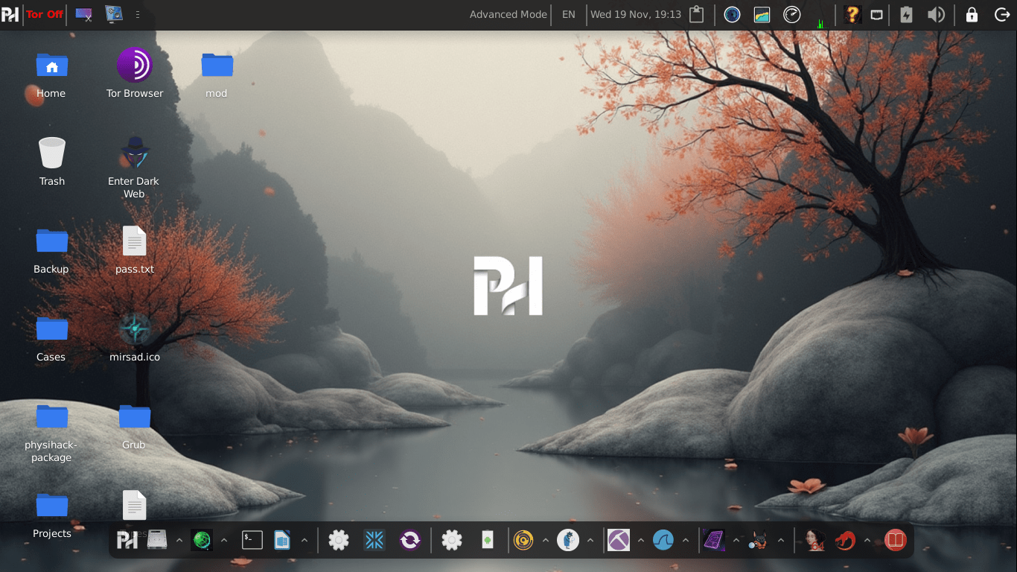The width and height of the screenshot is (1017, 572).
Task: Launch the terminal from the taskbar
Action: click(252, 539)
